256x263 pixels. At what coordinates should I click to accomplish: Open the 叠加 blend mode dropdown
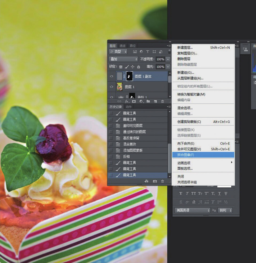123,59
